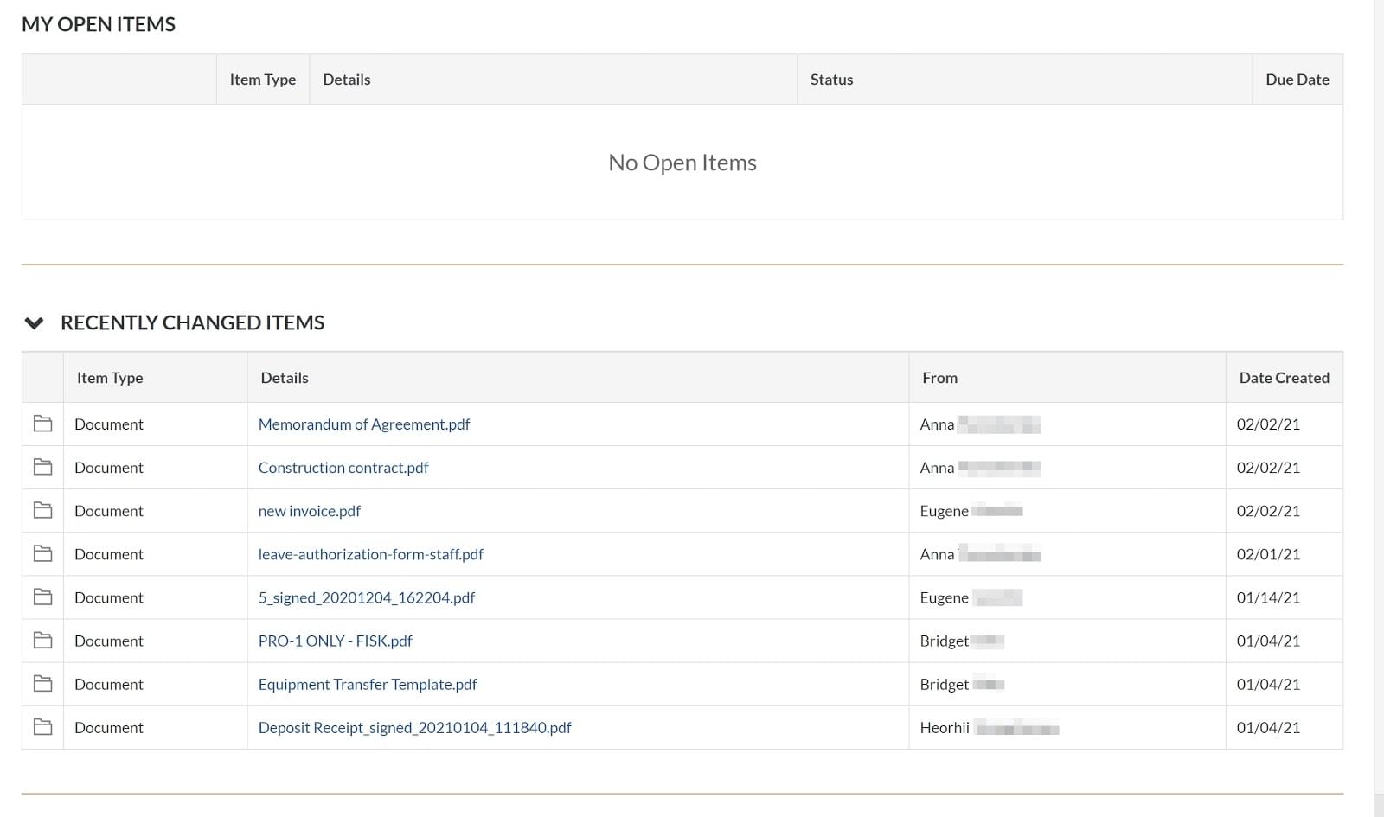This screenshot has height=817, width=1384.
Task: Click folder icon for Construction contract.pdf
Action: point(42,467)
